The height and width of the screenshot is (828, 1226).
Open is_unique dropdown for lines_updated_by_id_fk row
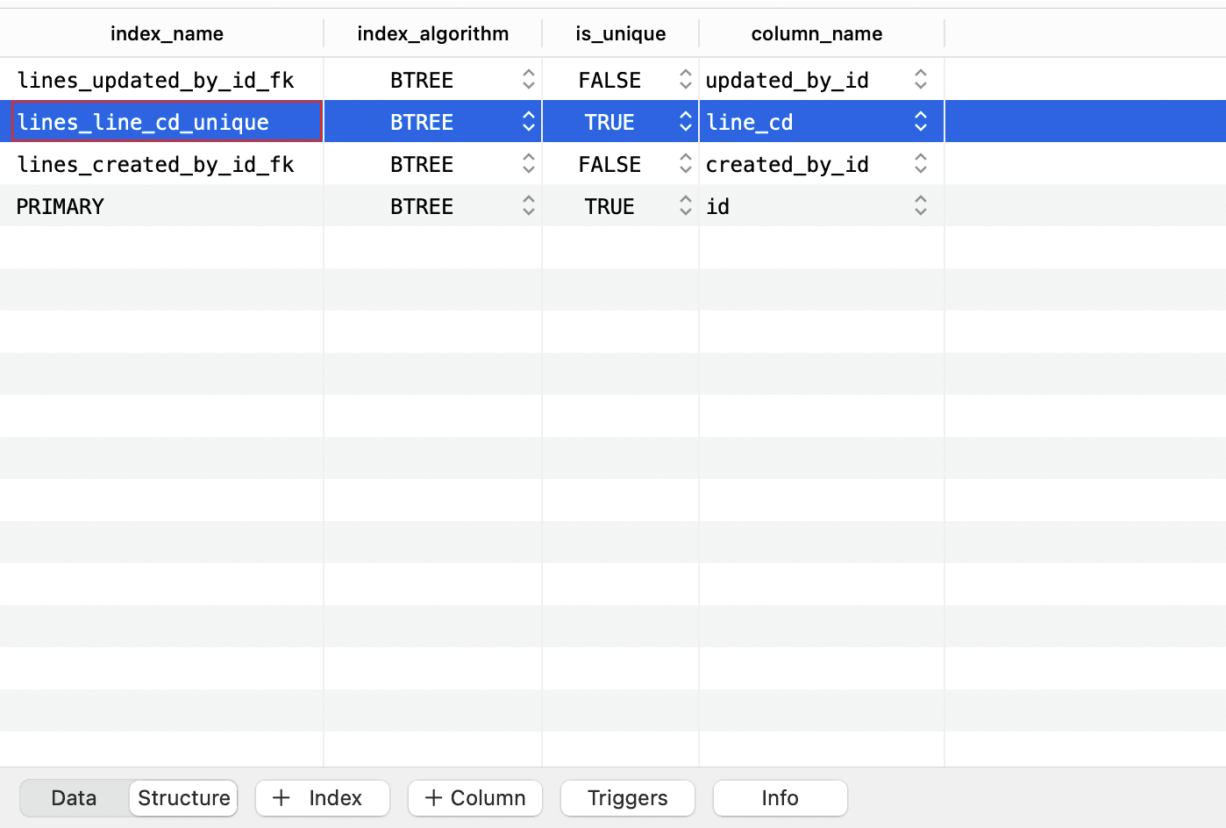(685, 80)
